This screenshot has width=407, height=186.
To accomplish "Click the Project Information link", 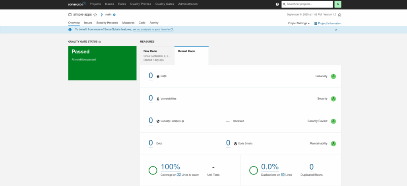I will pos(328,23).
